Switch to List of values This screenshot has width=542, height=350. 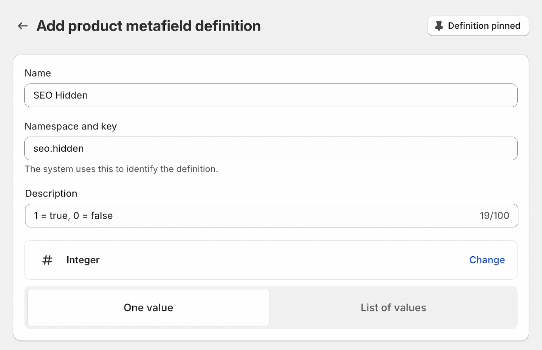tap(393, 307)
